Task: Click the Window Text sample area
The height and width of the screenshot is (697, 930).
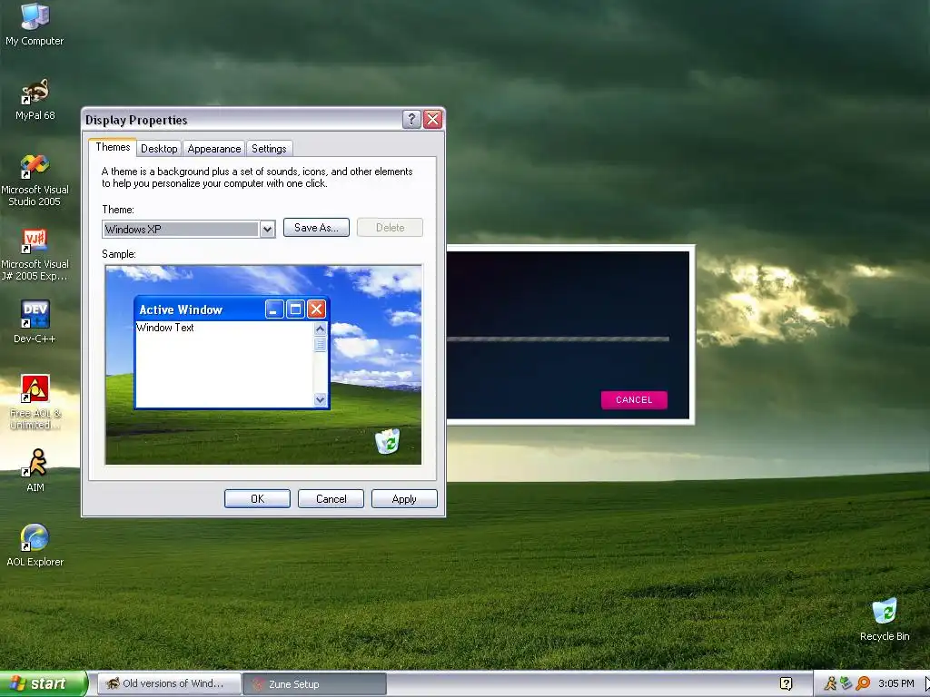Action: tap(224, 363)
